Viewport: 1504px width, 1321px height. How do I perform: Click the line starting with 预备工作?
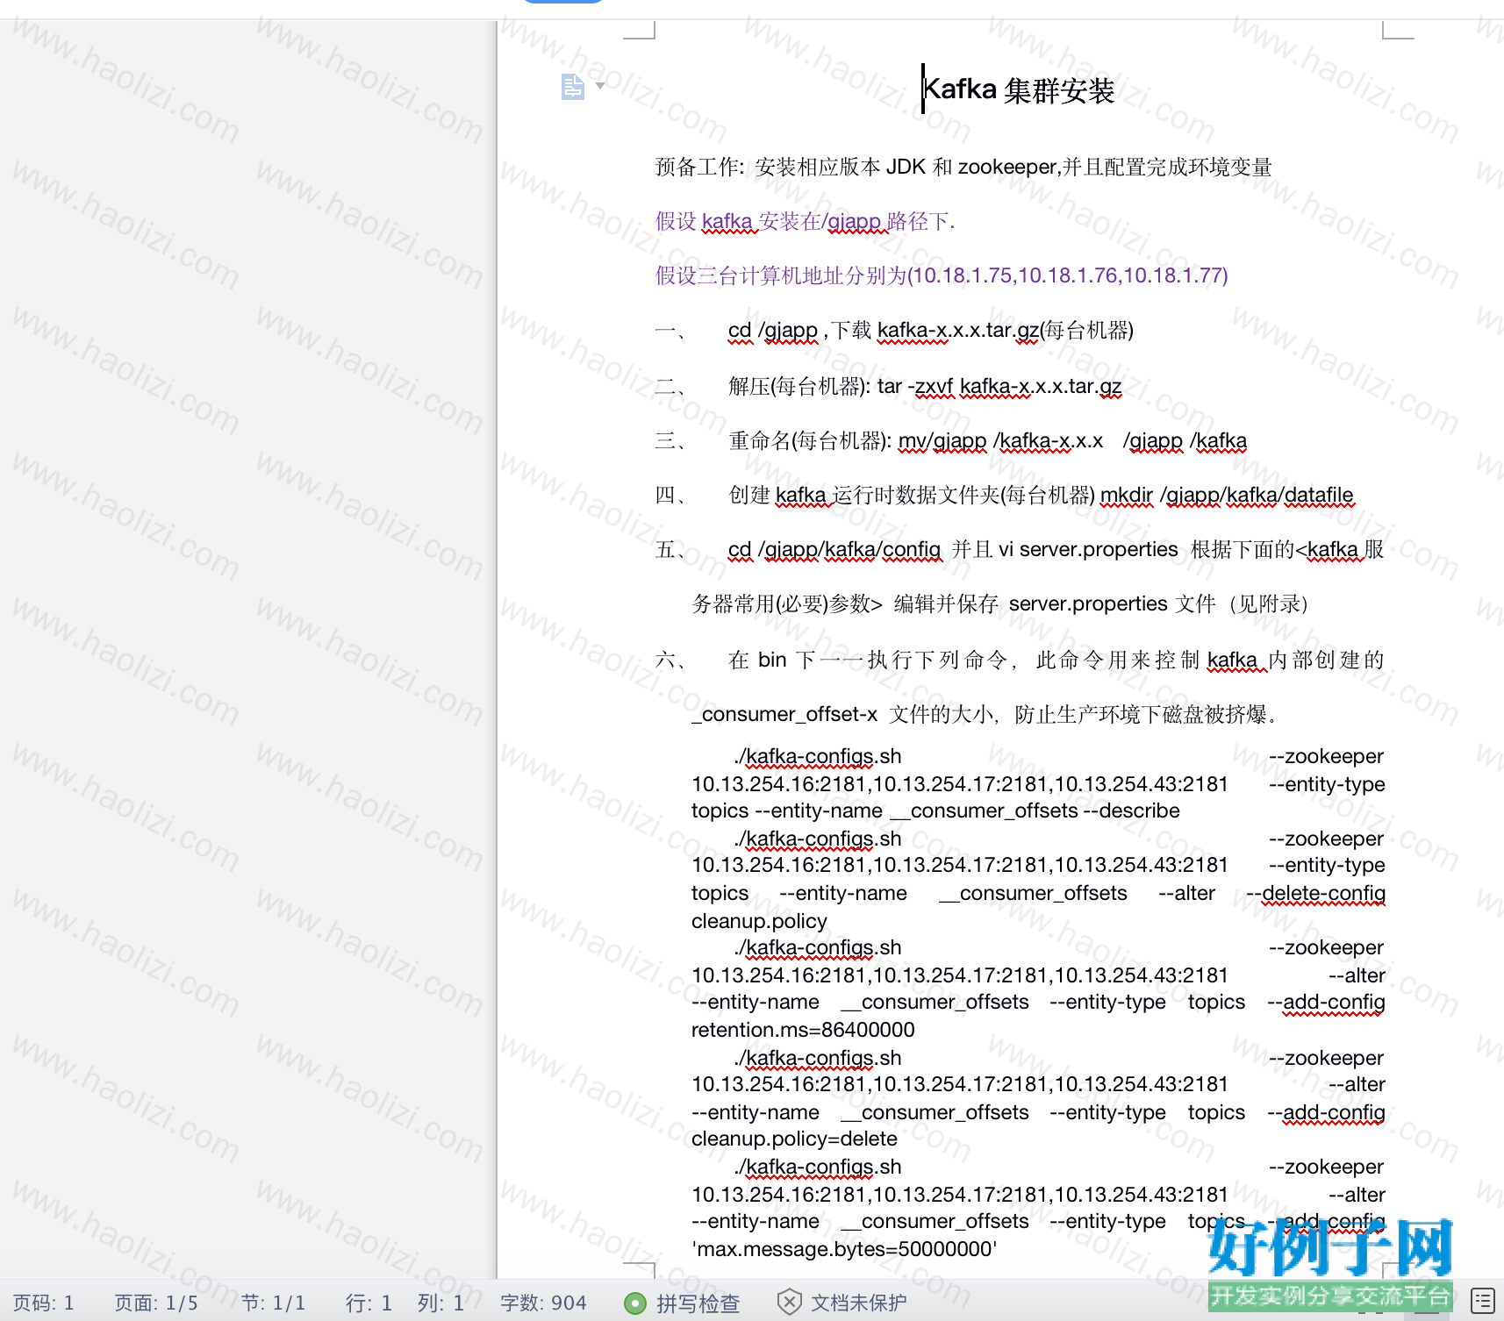(963, 167)
